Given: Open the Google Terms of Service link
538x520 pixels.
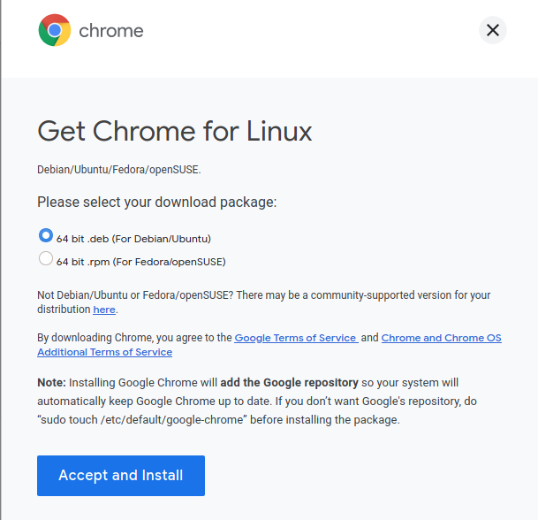Looking at the screenshot, I should 296,338.
